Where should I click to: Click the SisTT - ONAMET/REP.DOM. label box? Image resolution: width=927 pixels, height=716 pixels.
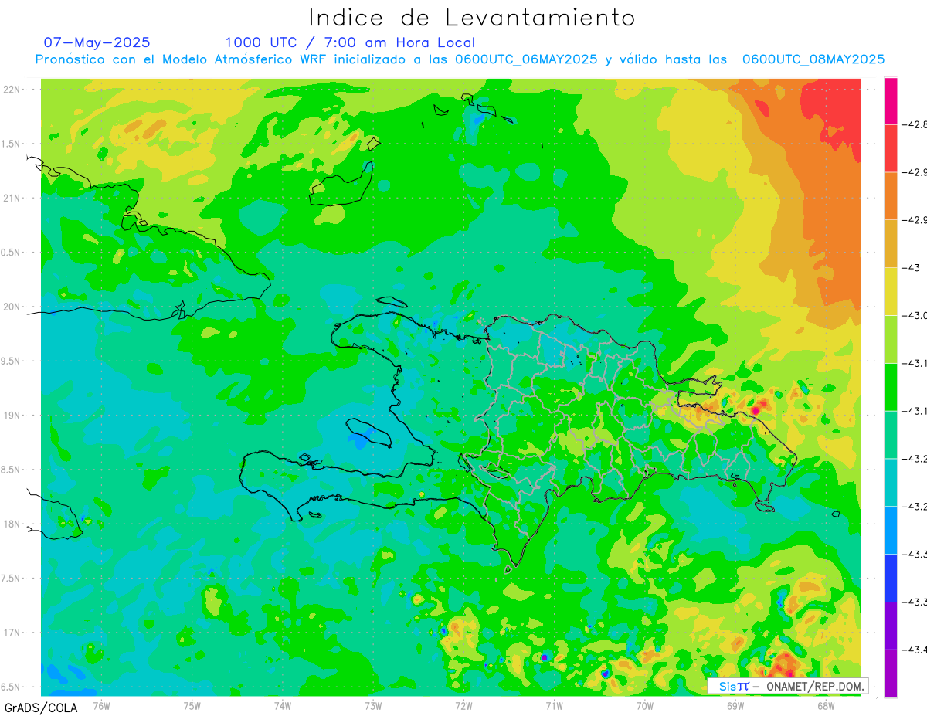click(788, 686)
